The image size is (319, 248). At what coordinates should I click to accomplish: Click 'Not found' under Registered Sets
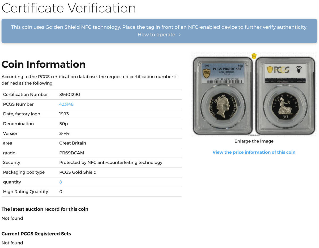[12, 243]
